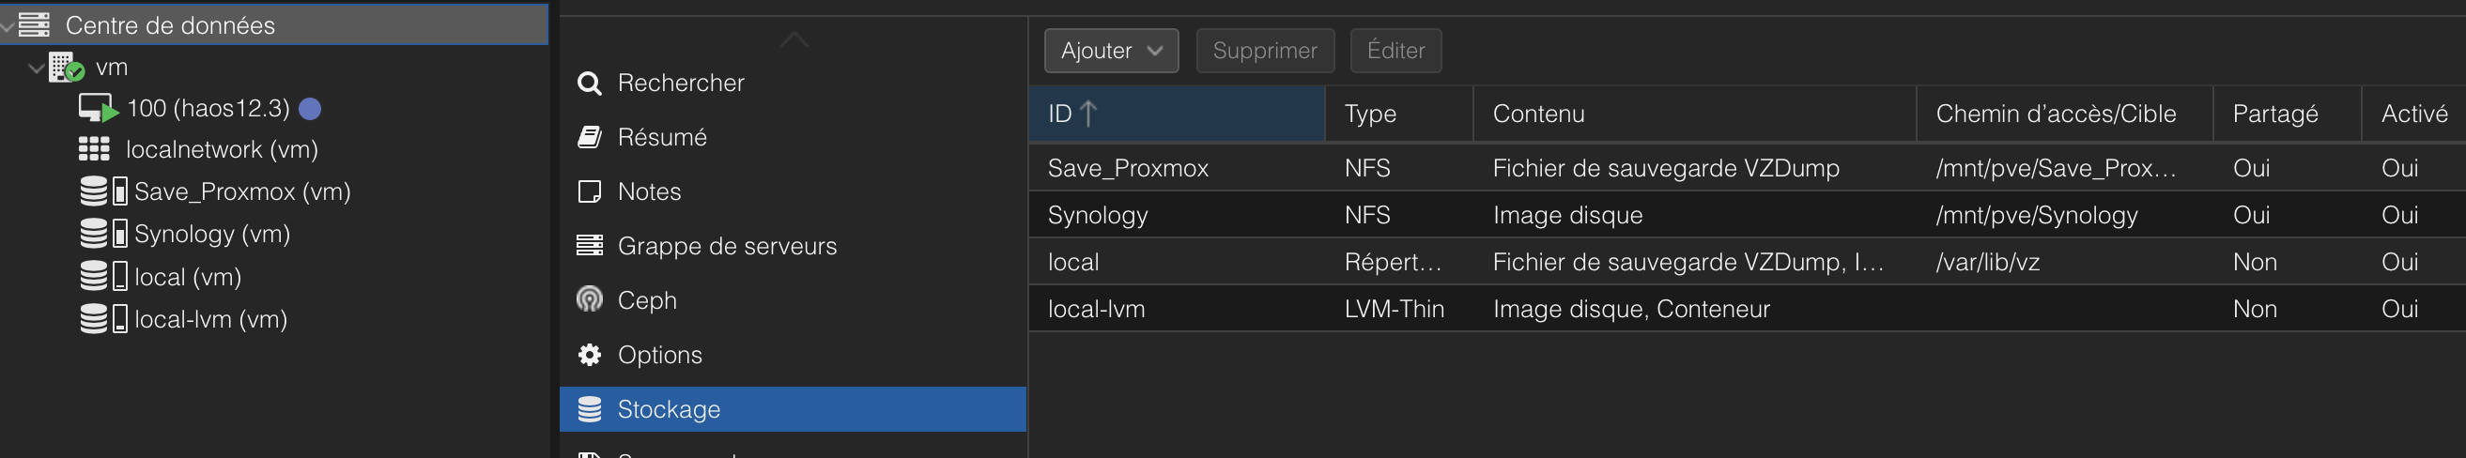
Task: Click the localnetwork grid icon
Action: 94,149
